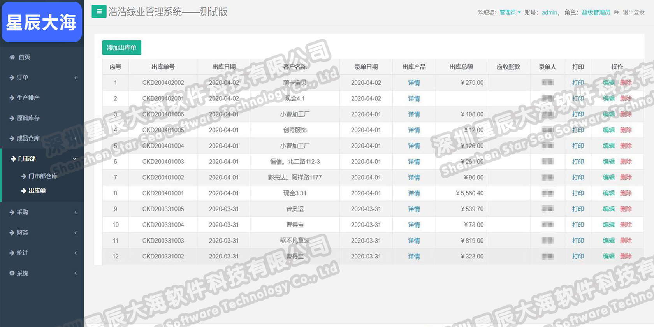Expand the 财务 menu chevron
This screenshot has height=327, width=654.
coord(76,233)
